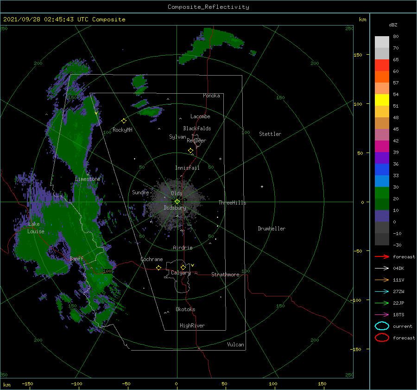This screenshot has height=390, width=417.
Task: Click the Lacombe town label
Action: click(200, 116)
